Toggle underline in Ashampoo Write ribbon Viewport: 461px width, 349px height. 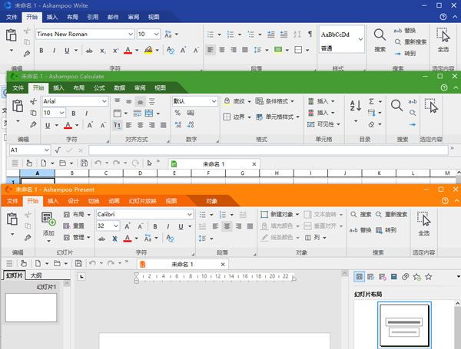(x=67, y=51)
